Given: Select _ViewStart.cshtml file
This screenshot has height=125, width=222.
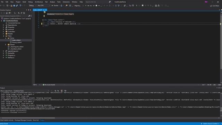Looking at the screenshot, I should pos(16,49).
